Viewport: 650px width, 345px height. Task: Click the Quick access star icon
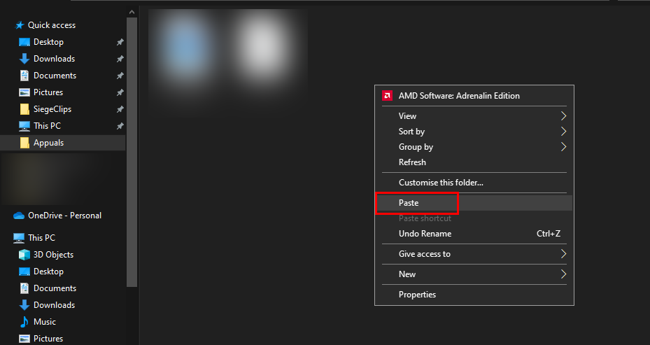19,25
